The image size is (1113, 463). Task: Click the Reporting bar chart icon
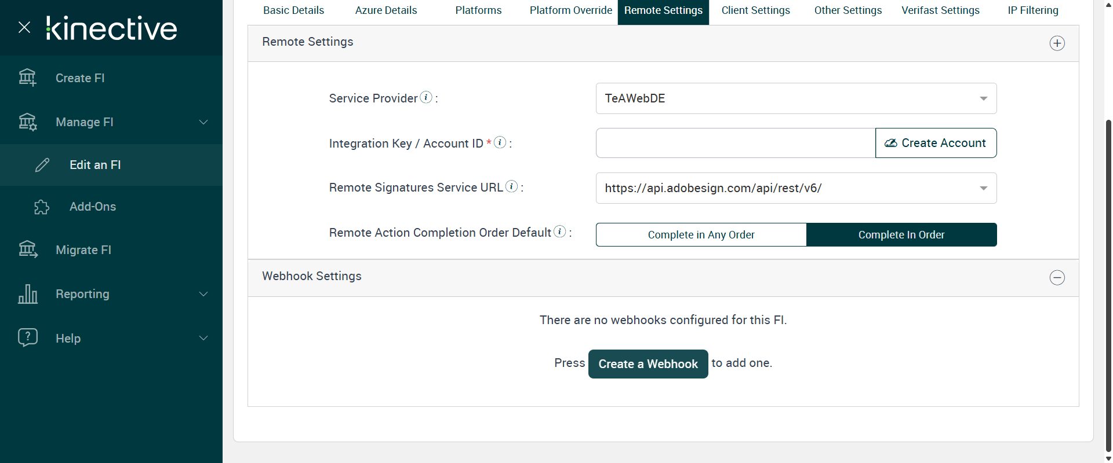point(28,294)
